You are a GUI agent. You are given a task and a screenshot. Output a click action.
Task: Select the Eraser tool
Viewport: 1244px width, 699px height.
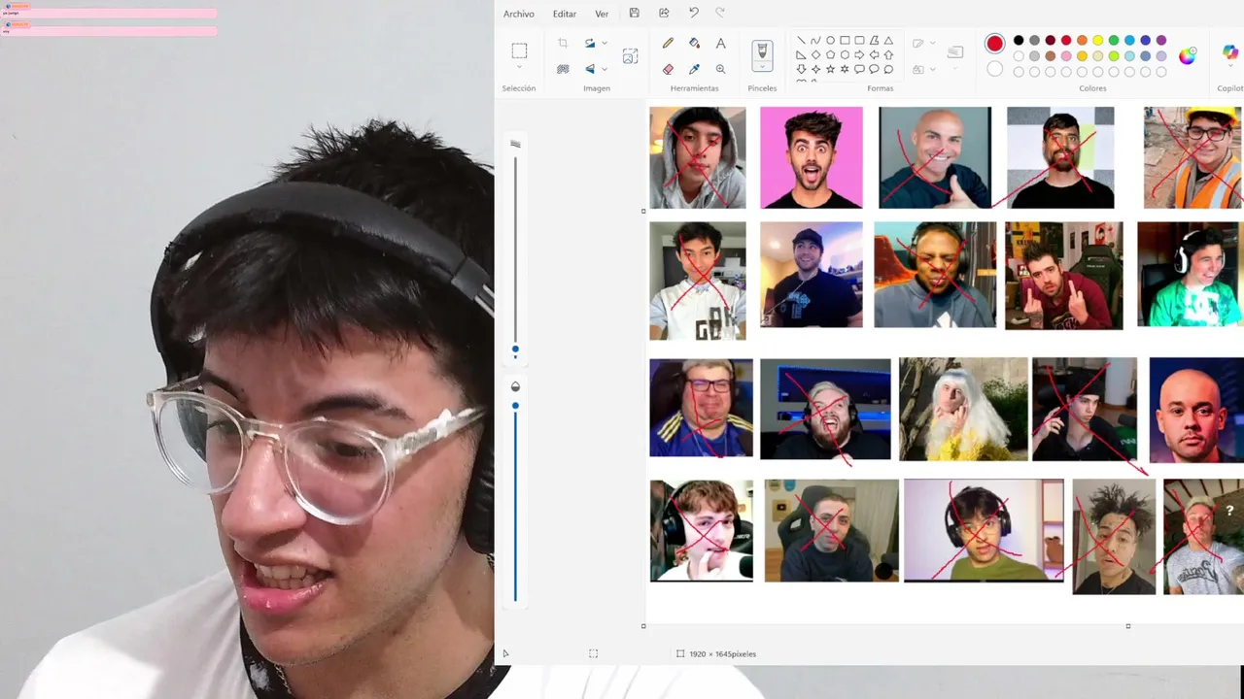[x=668, y=69]
